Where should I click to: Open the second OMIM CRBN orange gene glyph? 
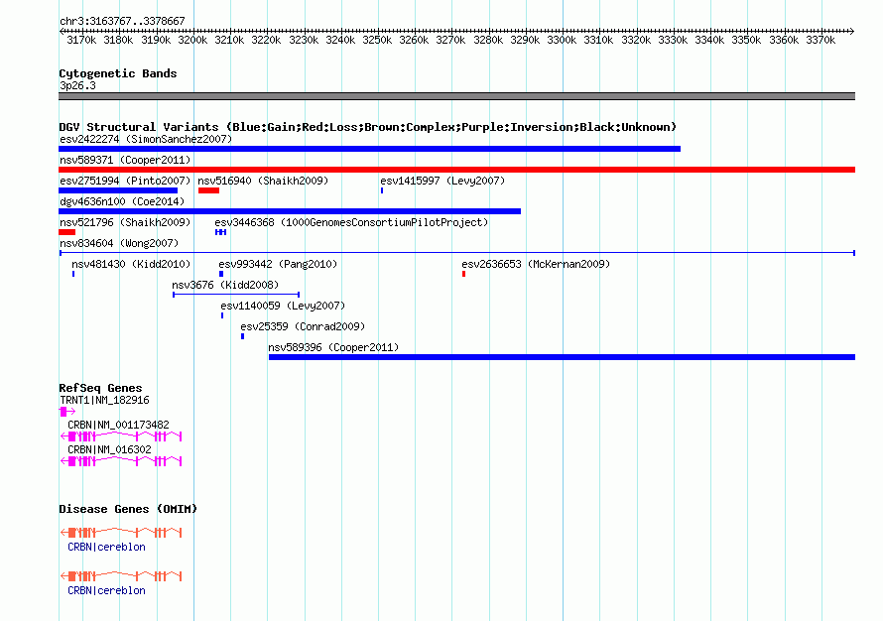point(121,576)
